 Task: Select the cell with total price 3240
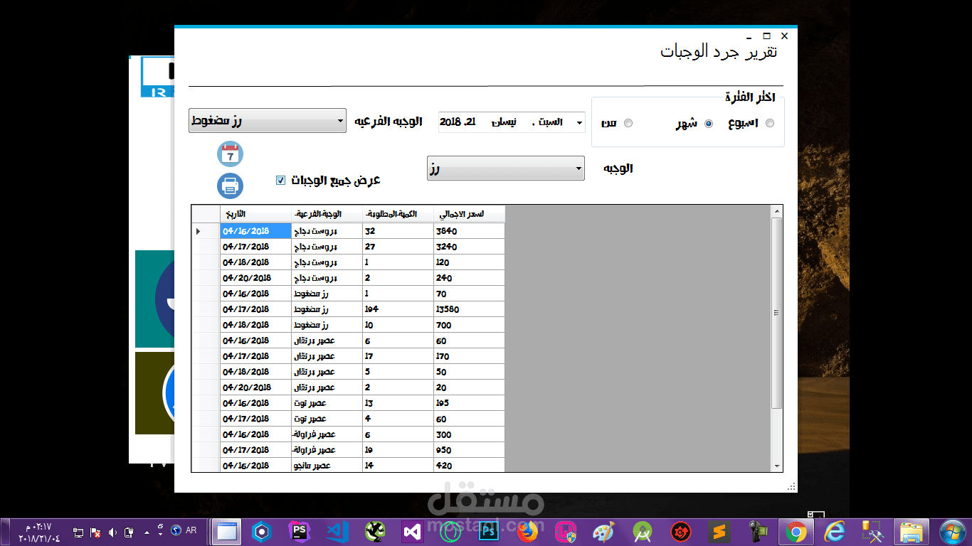click(469, 247)
